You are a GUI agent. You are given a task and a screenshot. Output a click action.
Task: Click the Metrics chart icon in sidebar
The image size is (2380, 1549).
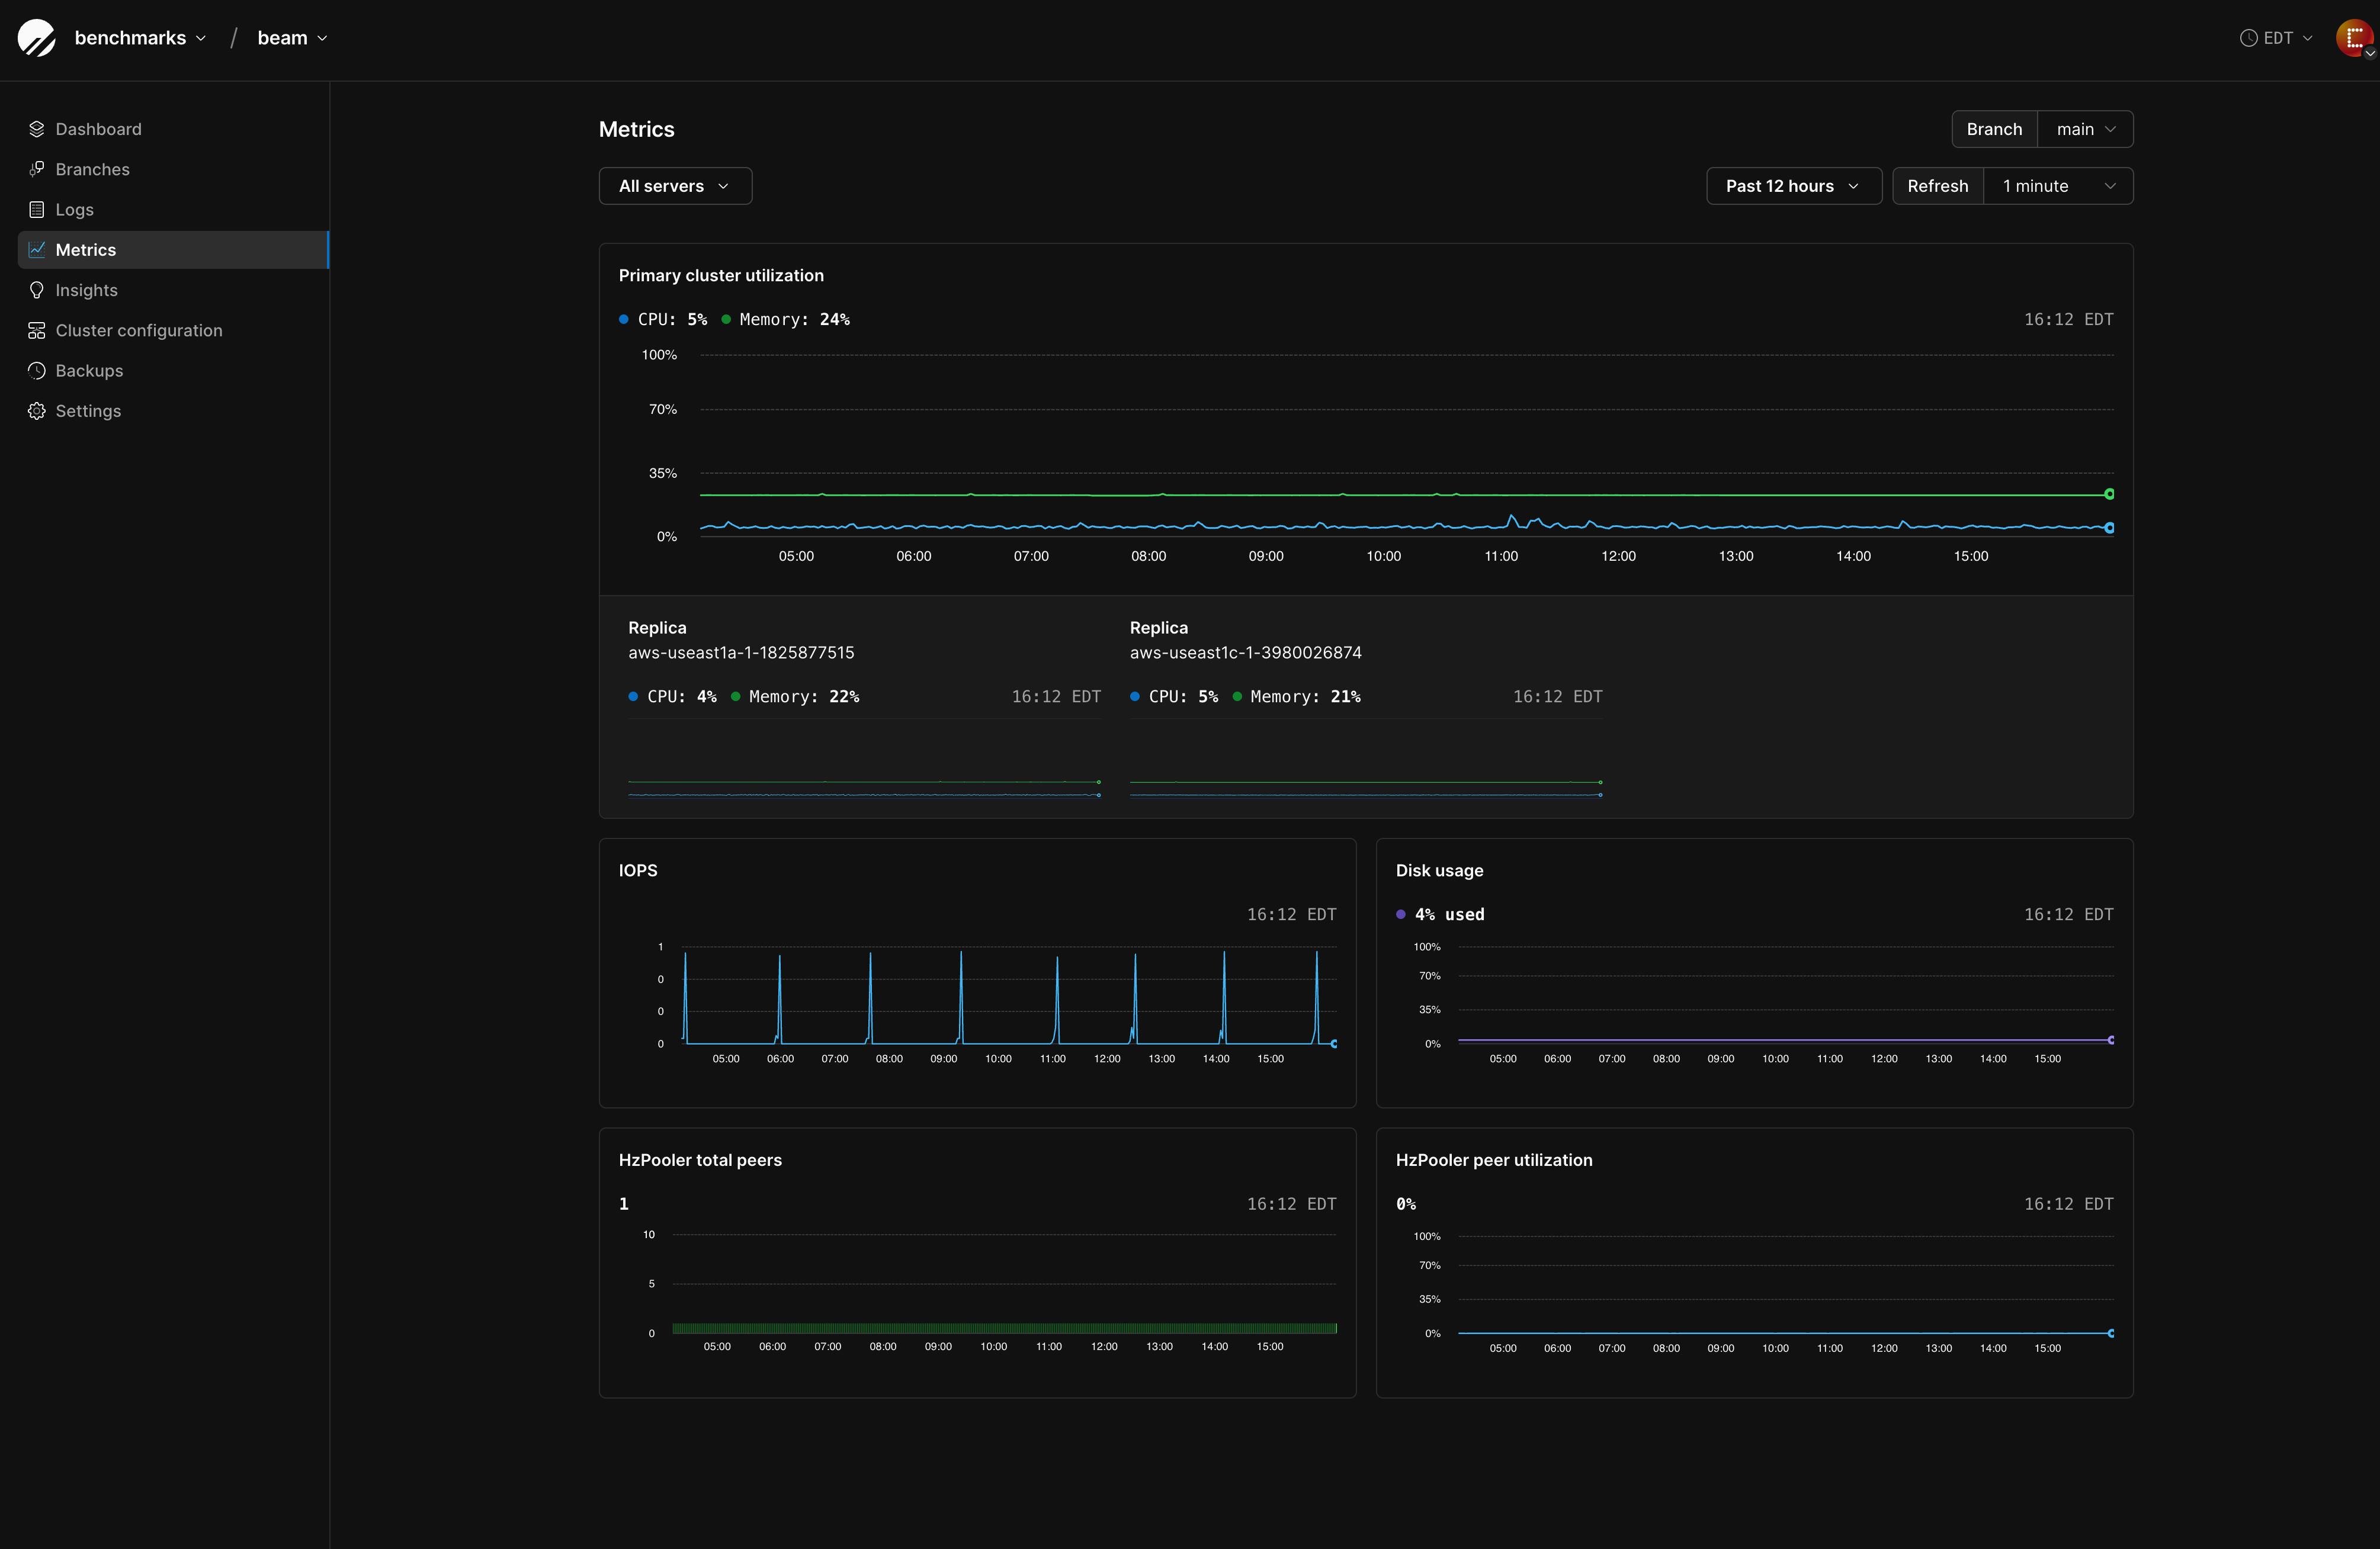pos(37,250)
